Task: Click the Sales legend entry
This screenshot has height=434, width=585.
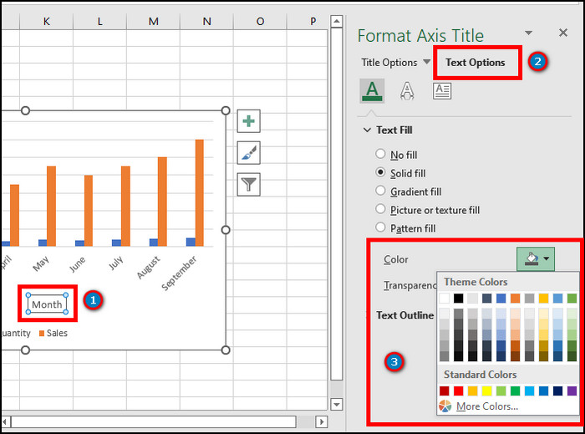Action: [53, 333]
